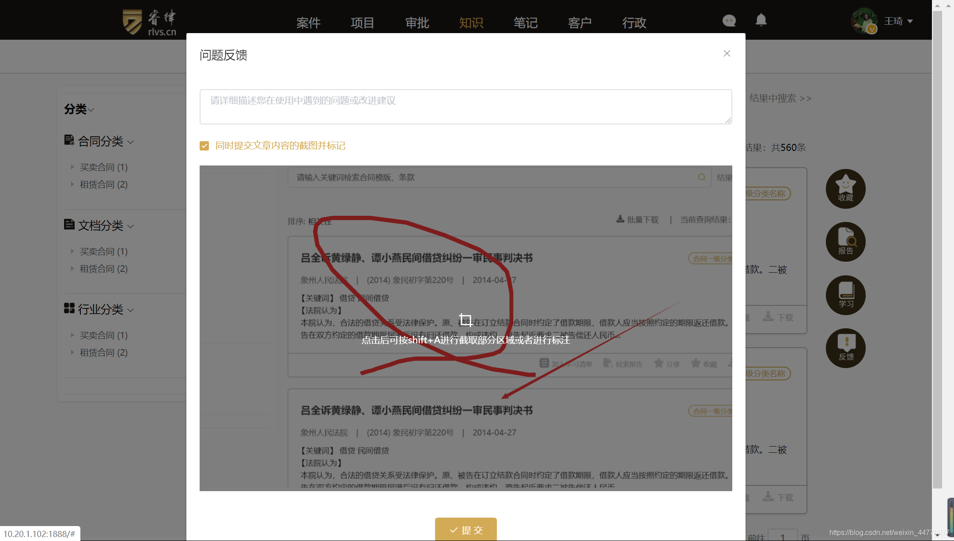Go to the 案件 menu

pyautogui.click(x=308, y=23)
